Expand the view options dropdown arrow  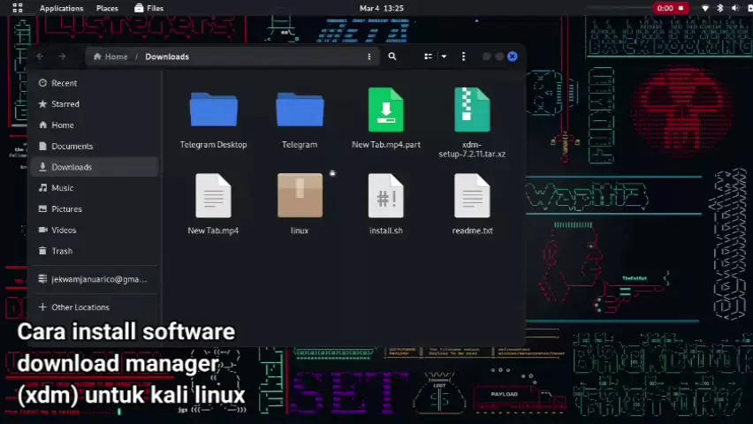point(444,57)
